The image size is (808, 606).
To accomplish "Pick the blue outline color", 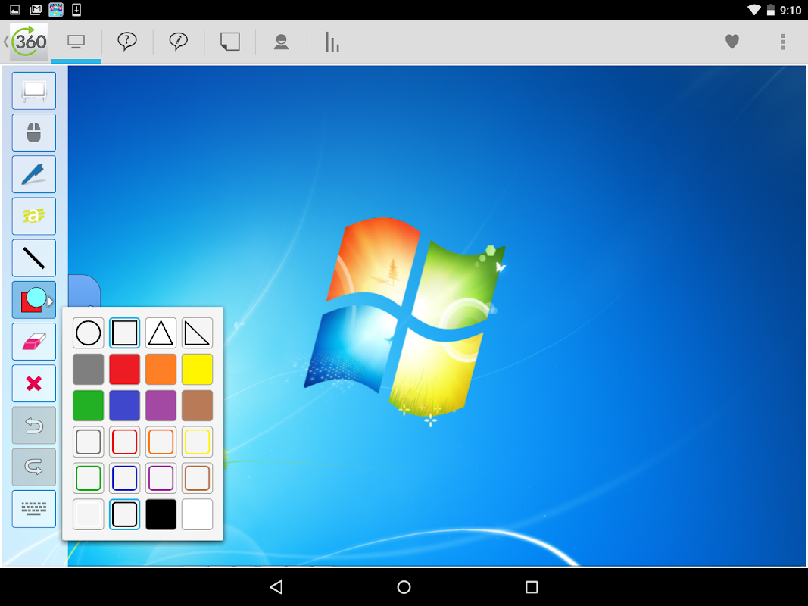I will (125, 478).
